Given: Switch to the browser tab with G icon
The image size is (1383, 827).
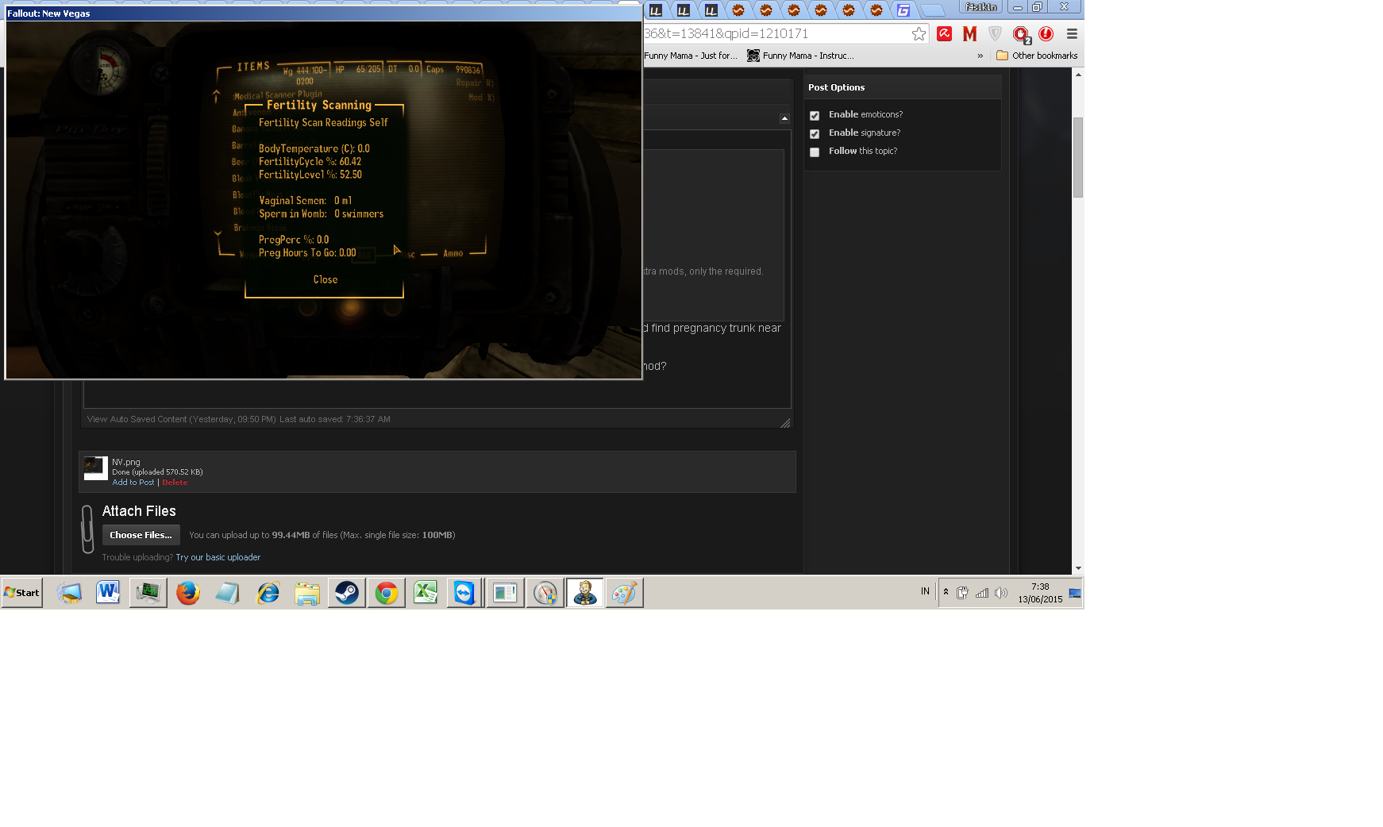Looking at the screenshot, I should [903, 10].
